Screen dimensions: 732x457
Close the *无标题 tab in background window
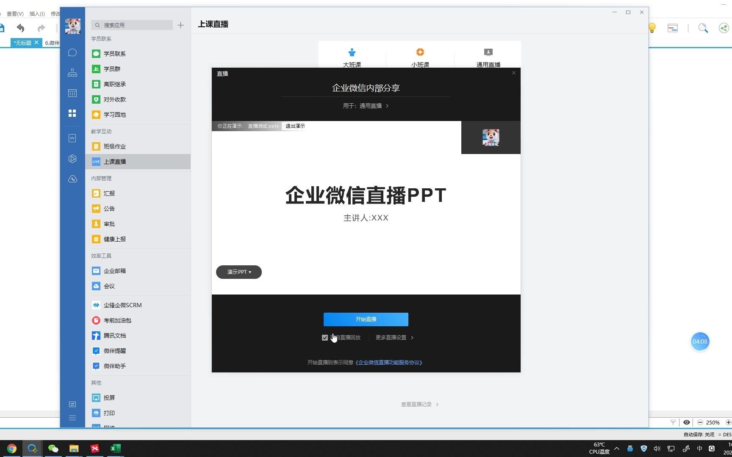point(36,42)
